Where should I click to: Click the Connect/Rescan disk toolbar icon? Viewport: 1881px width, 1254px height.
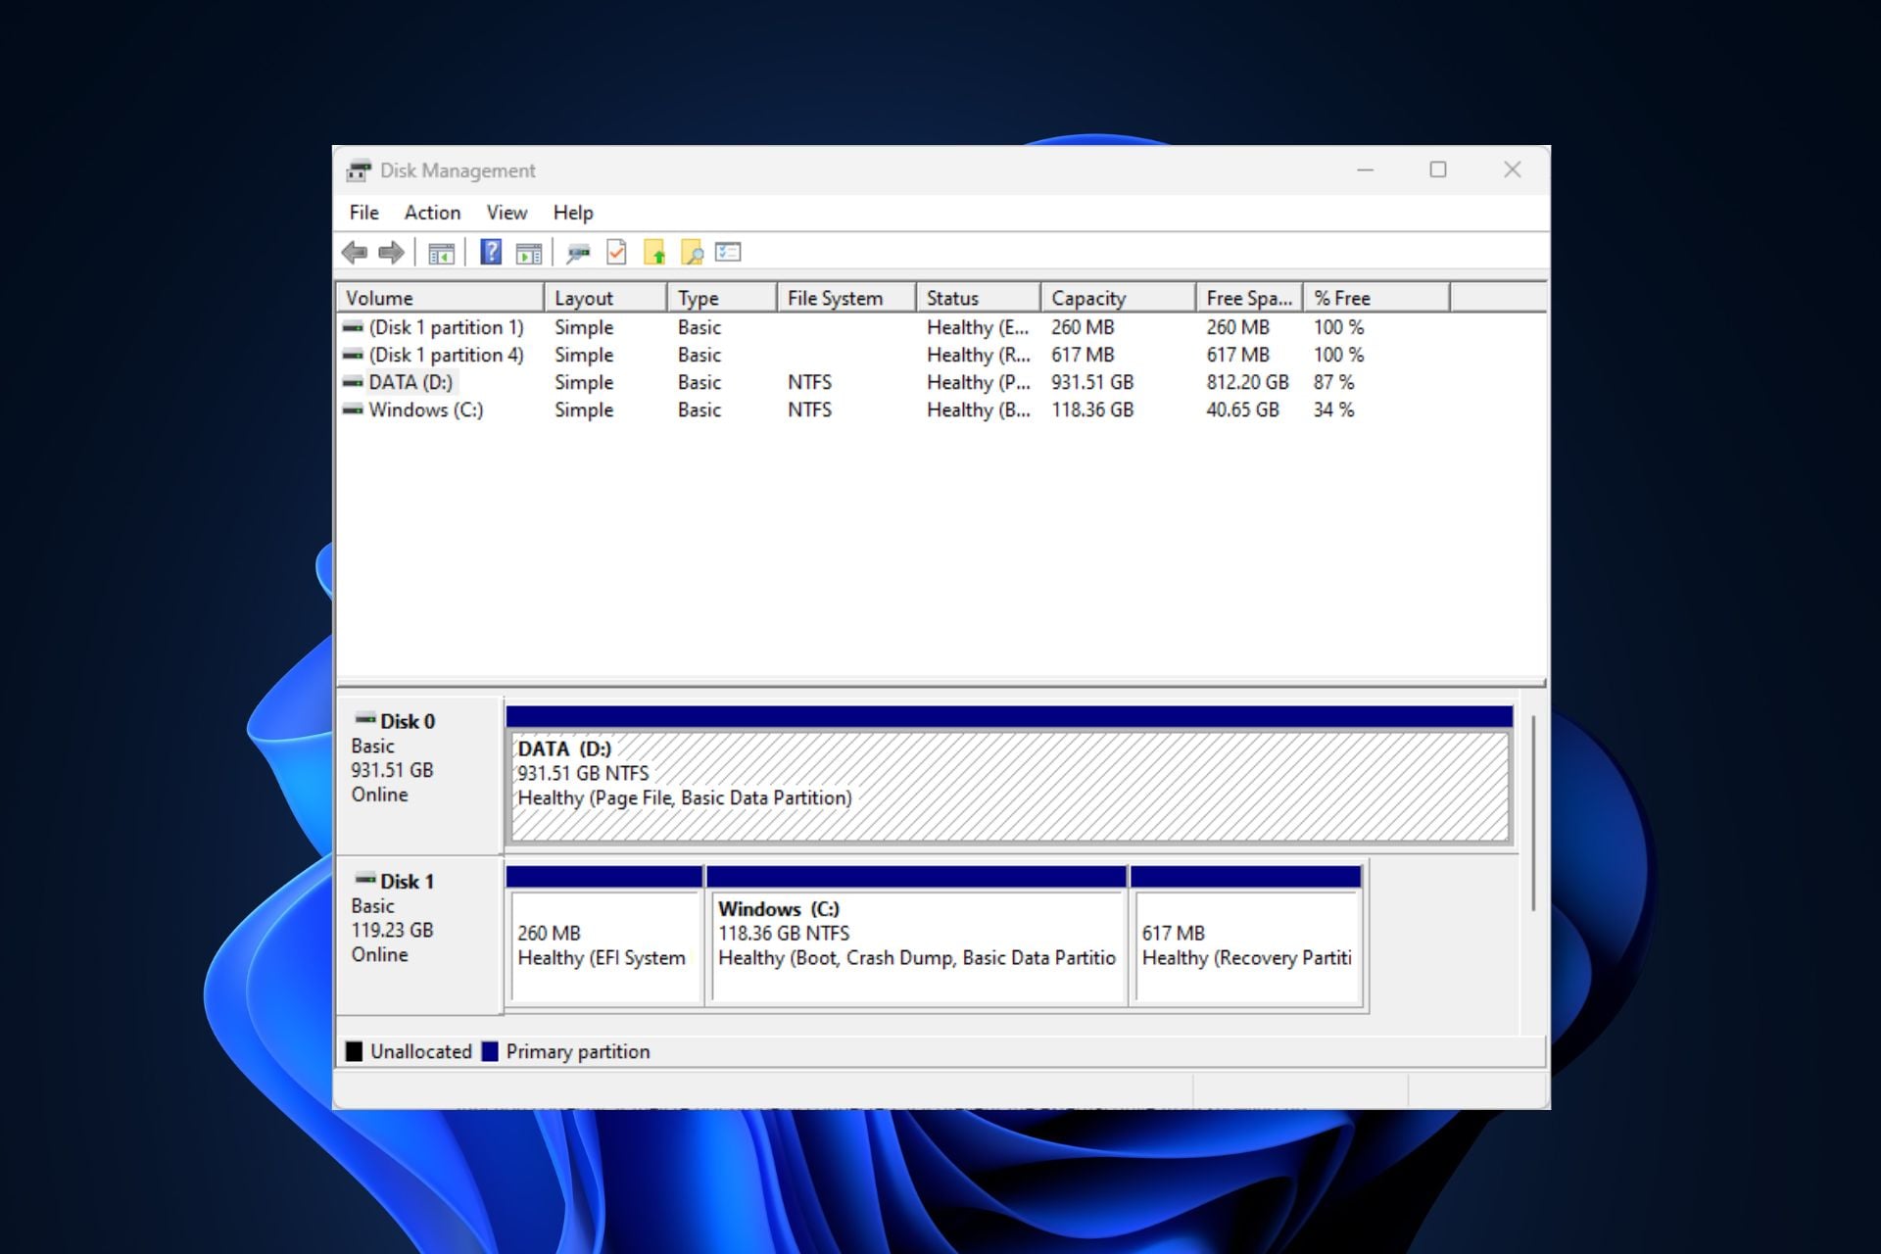click(x=578, y=253)
